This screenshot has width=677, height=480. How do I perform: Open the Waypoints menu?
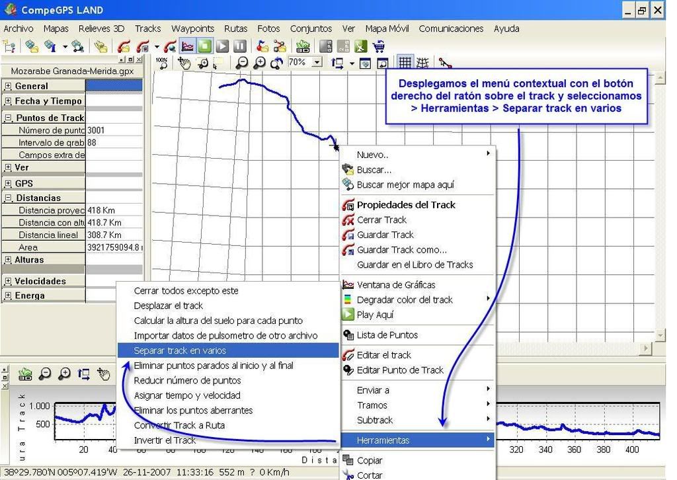tap(192, 28)
